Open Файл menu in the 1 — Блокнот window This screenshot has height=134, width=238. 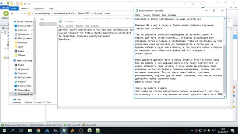click(x=61, y=26)
